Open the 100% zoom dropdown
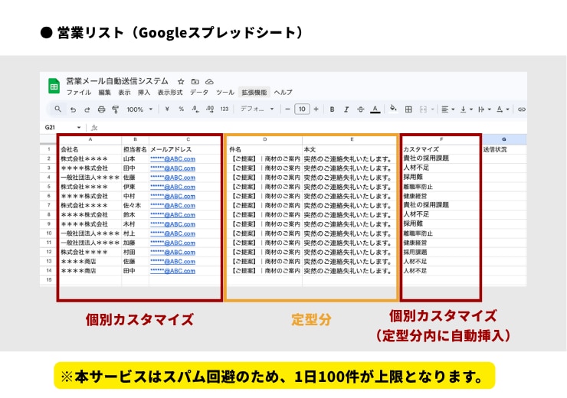Viewport: 567px width, 398px height. [x=139, y=109]
